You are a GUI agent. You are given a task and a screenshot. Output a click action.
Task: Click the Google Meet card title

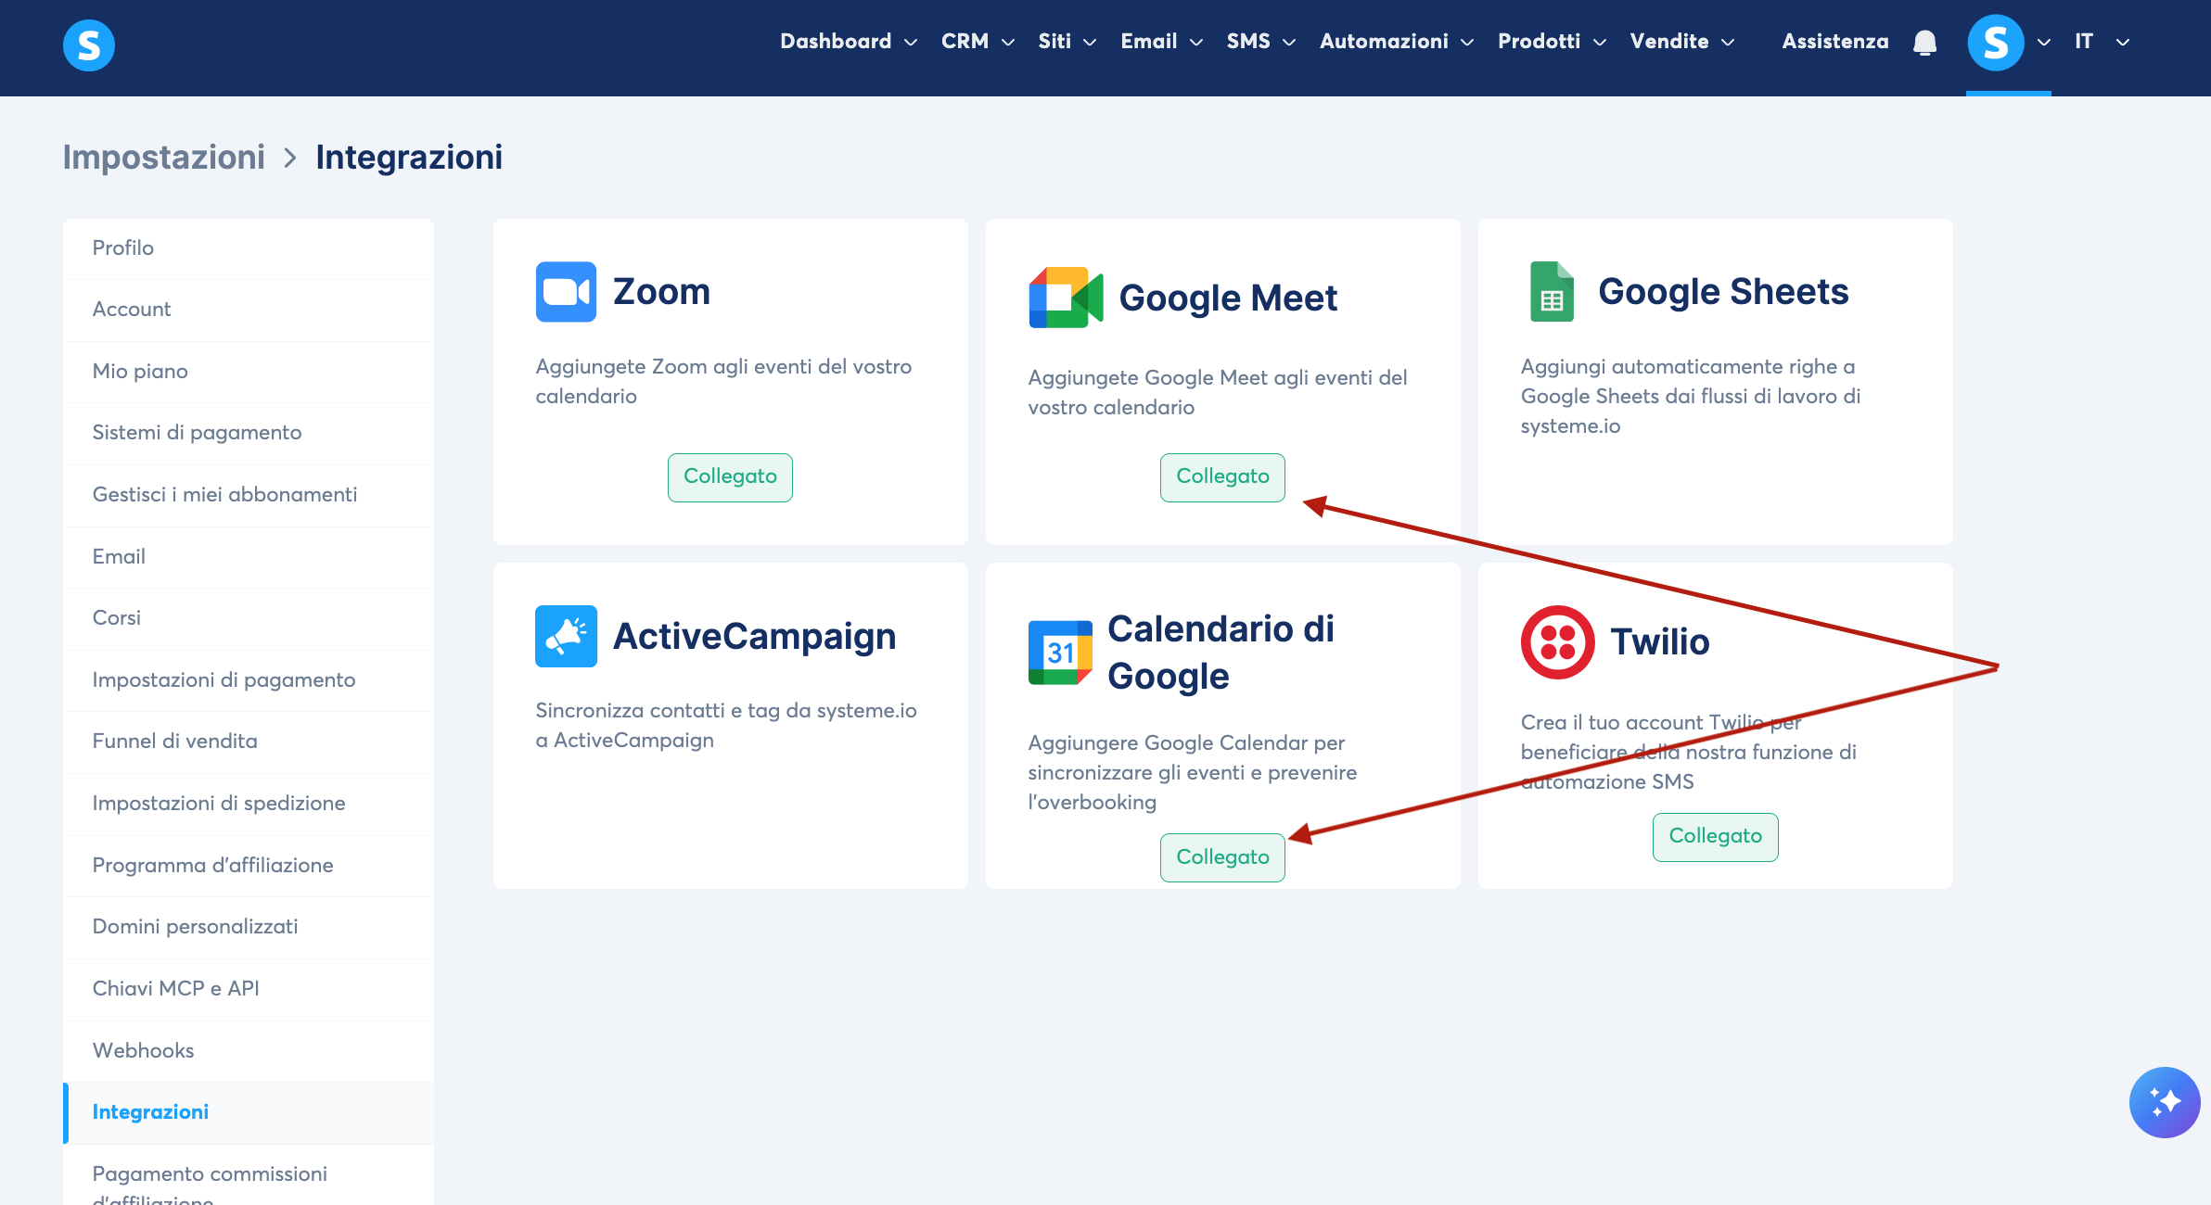pyautogui.click(x=1228, y=298)
